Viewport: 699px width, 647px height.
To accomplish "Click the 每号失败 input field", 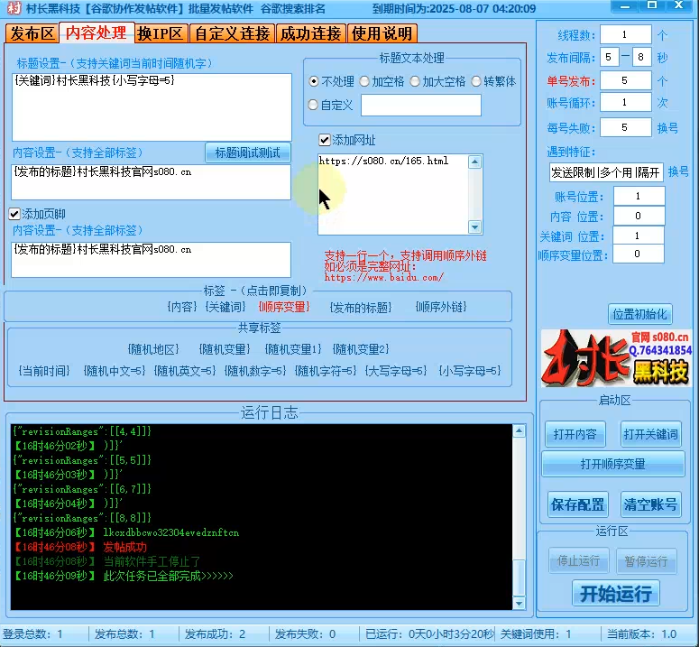I will (625, 128).
